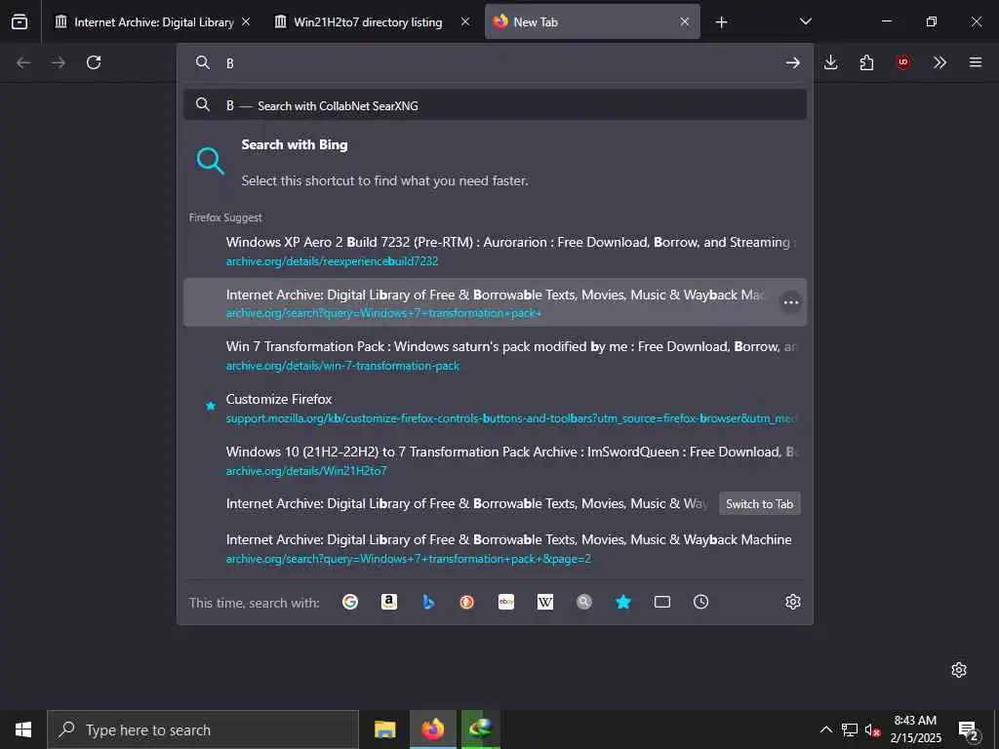
Task: Open the Extensions puzzle icon
Action: point(866,62)
